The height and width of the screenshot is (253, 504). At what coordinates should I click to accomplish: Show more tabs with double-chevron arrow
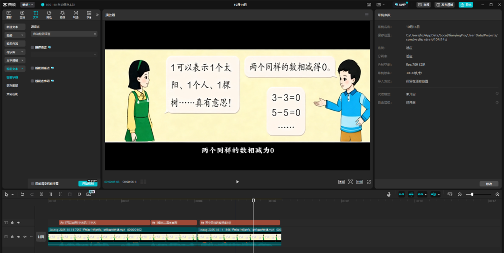[x=98, y=15]
